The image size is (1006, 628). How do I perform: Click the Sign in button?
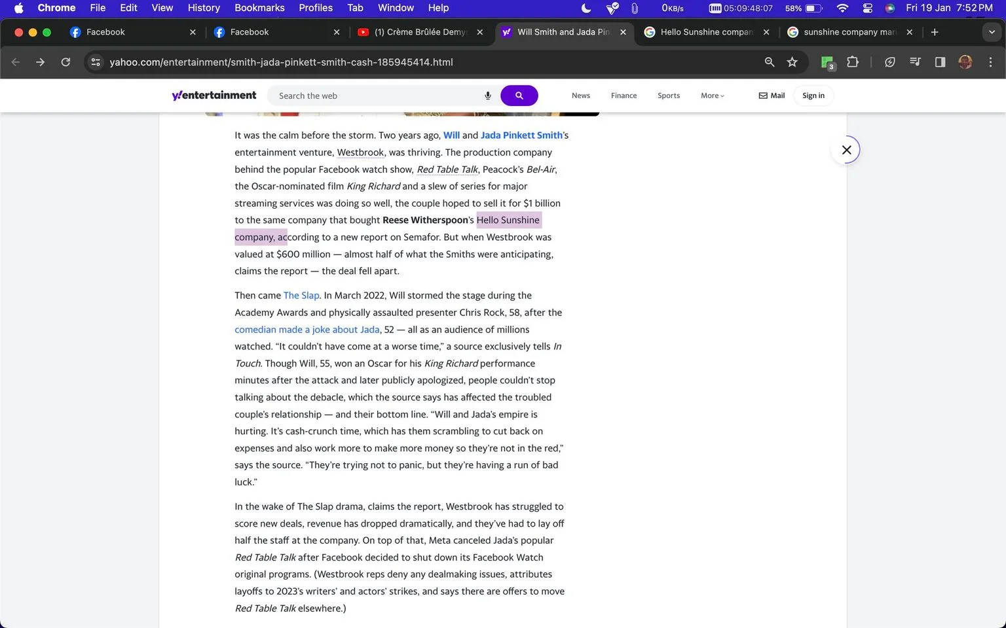tap(813, 96)
